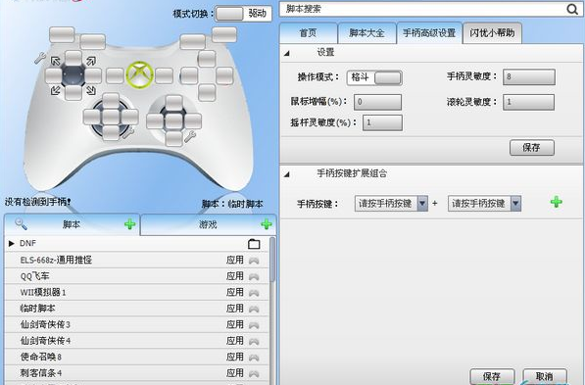Click gamepad icon in ELS-668z row
Image resolution: width=585 pixels, height=385 pixels.
tap(254, 261)
